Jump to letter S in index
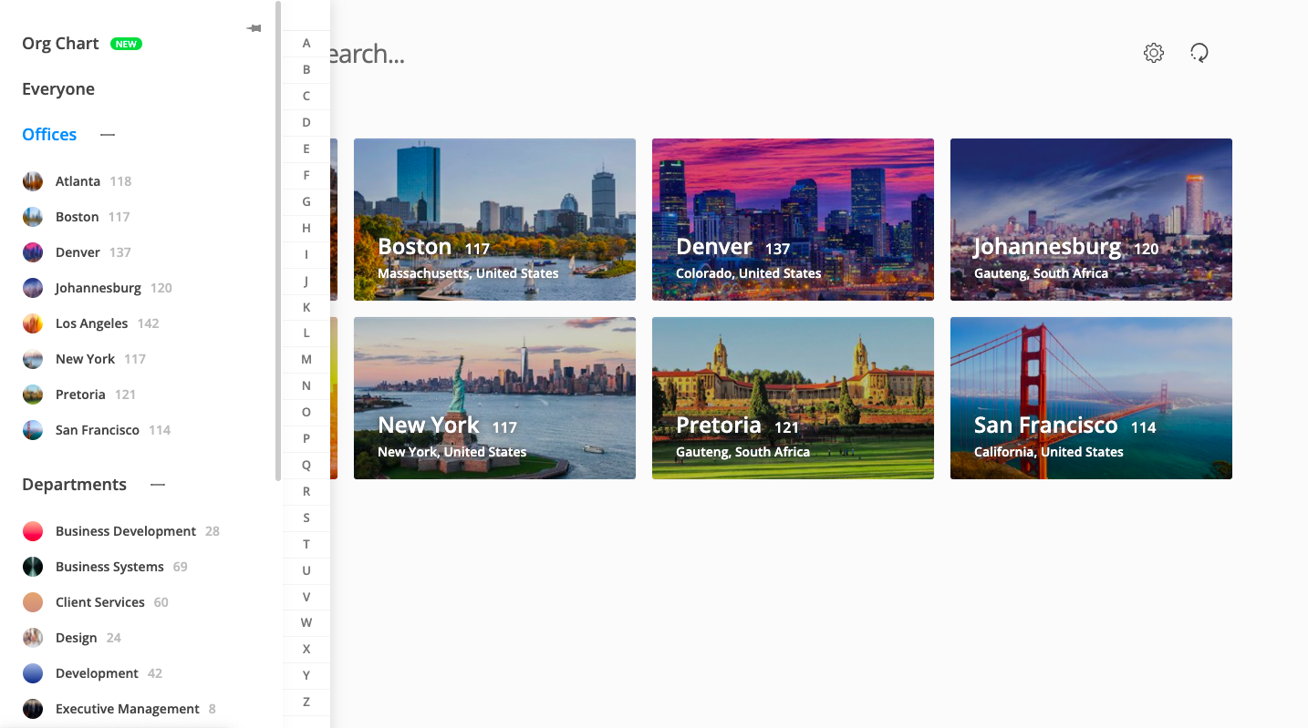 pyautogui.click(x=306, y=518)
